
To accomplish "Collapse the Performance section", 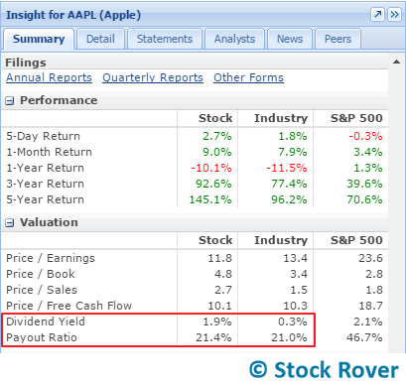I will click(x=10, y=101).
